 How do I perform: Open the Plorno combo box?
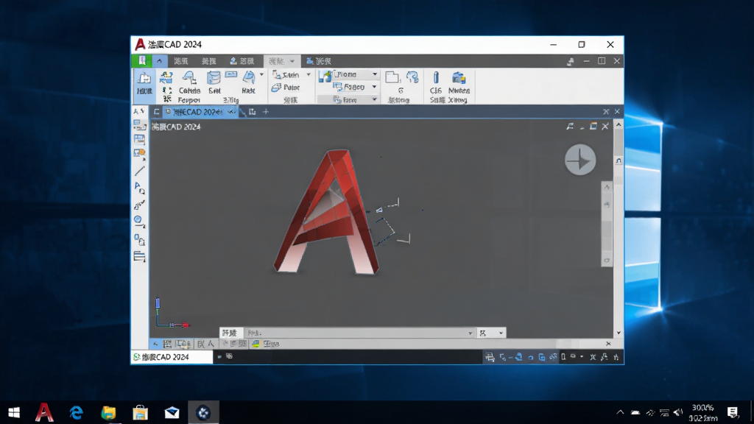356,74
